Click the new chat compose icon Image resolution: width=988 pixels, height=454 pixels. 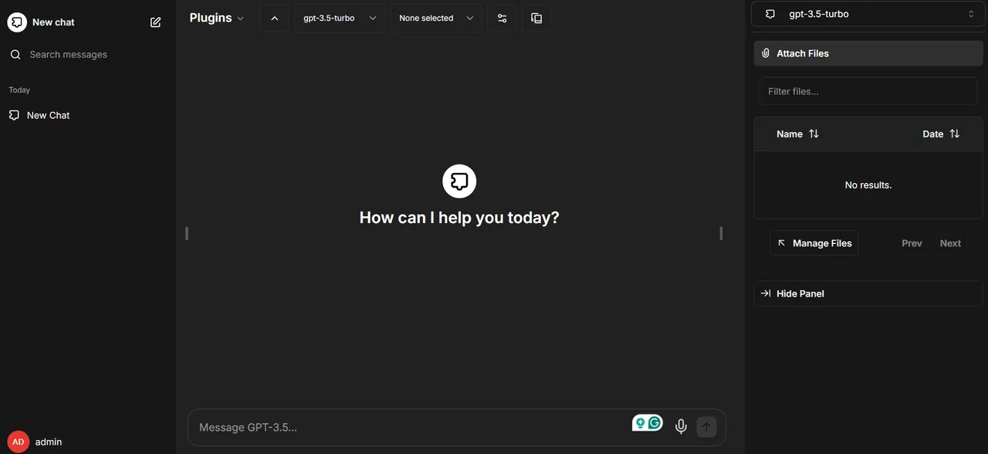156,22
